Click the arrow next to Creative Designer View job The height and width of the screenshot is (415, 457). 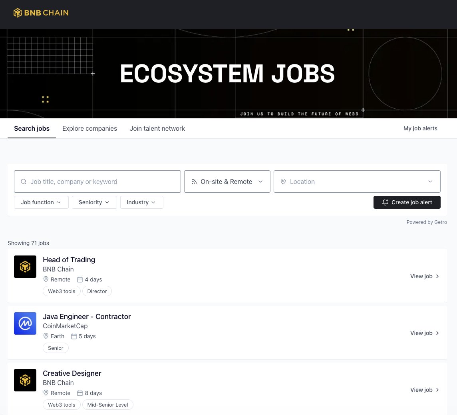(437, 390)
